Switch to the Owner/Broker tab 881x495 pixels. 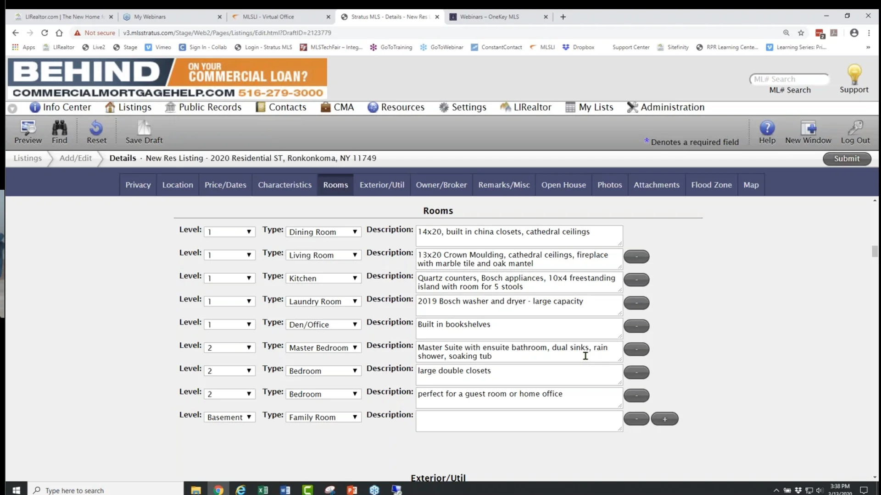tap(441, 185)
